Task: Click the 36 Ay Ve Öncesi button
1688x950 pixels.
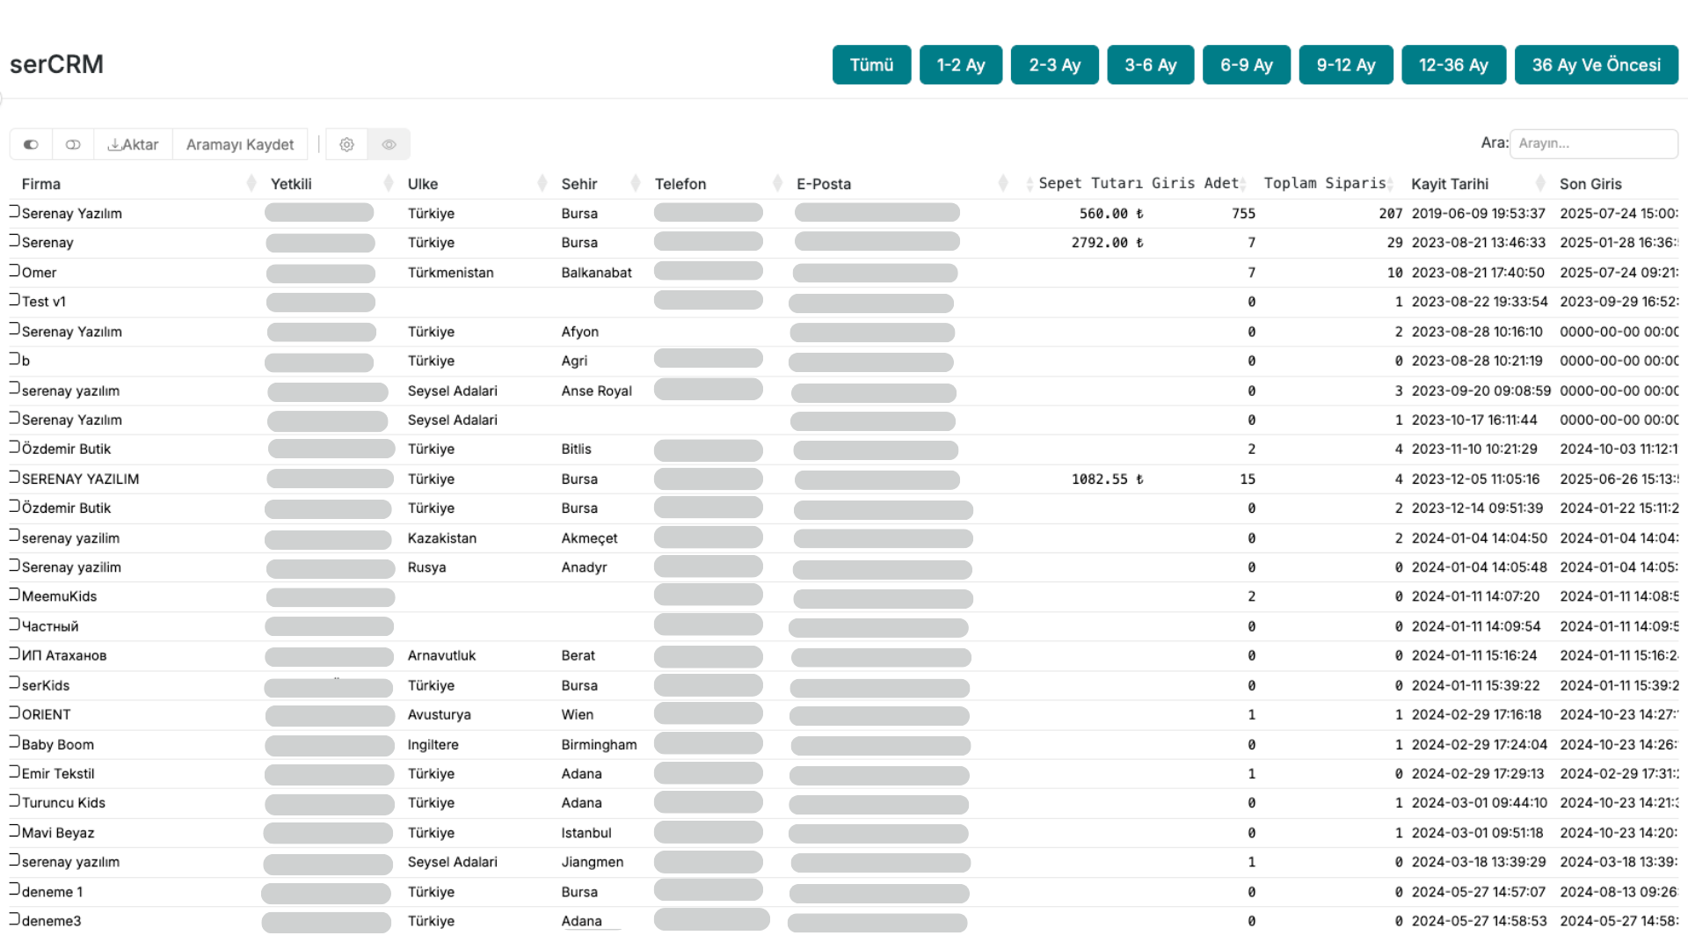Action: 1596,65
